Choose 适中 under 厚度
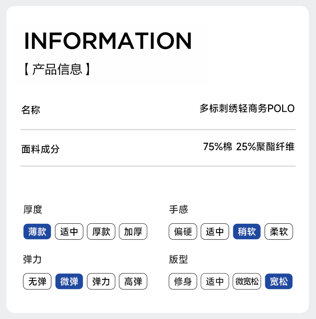Viewport: 316px width, 319px height. point(69,232)
